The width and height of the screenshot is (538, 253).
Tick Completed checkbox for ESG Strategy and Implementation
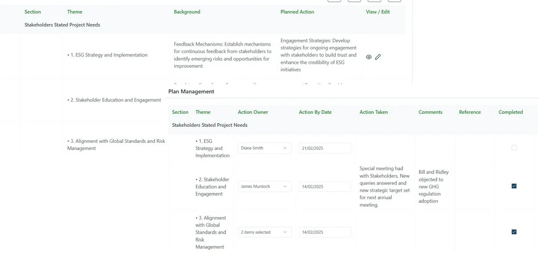tap(514, 148)
